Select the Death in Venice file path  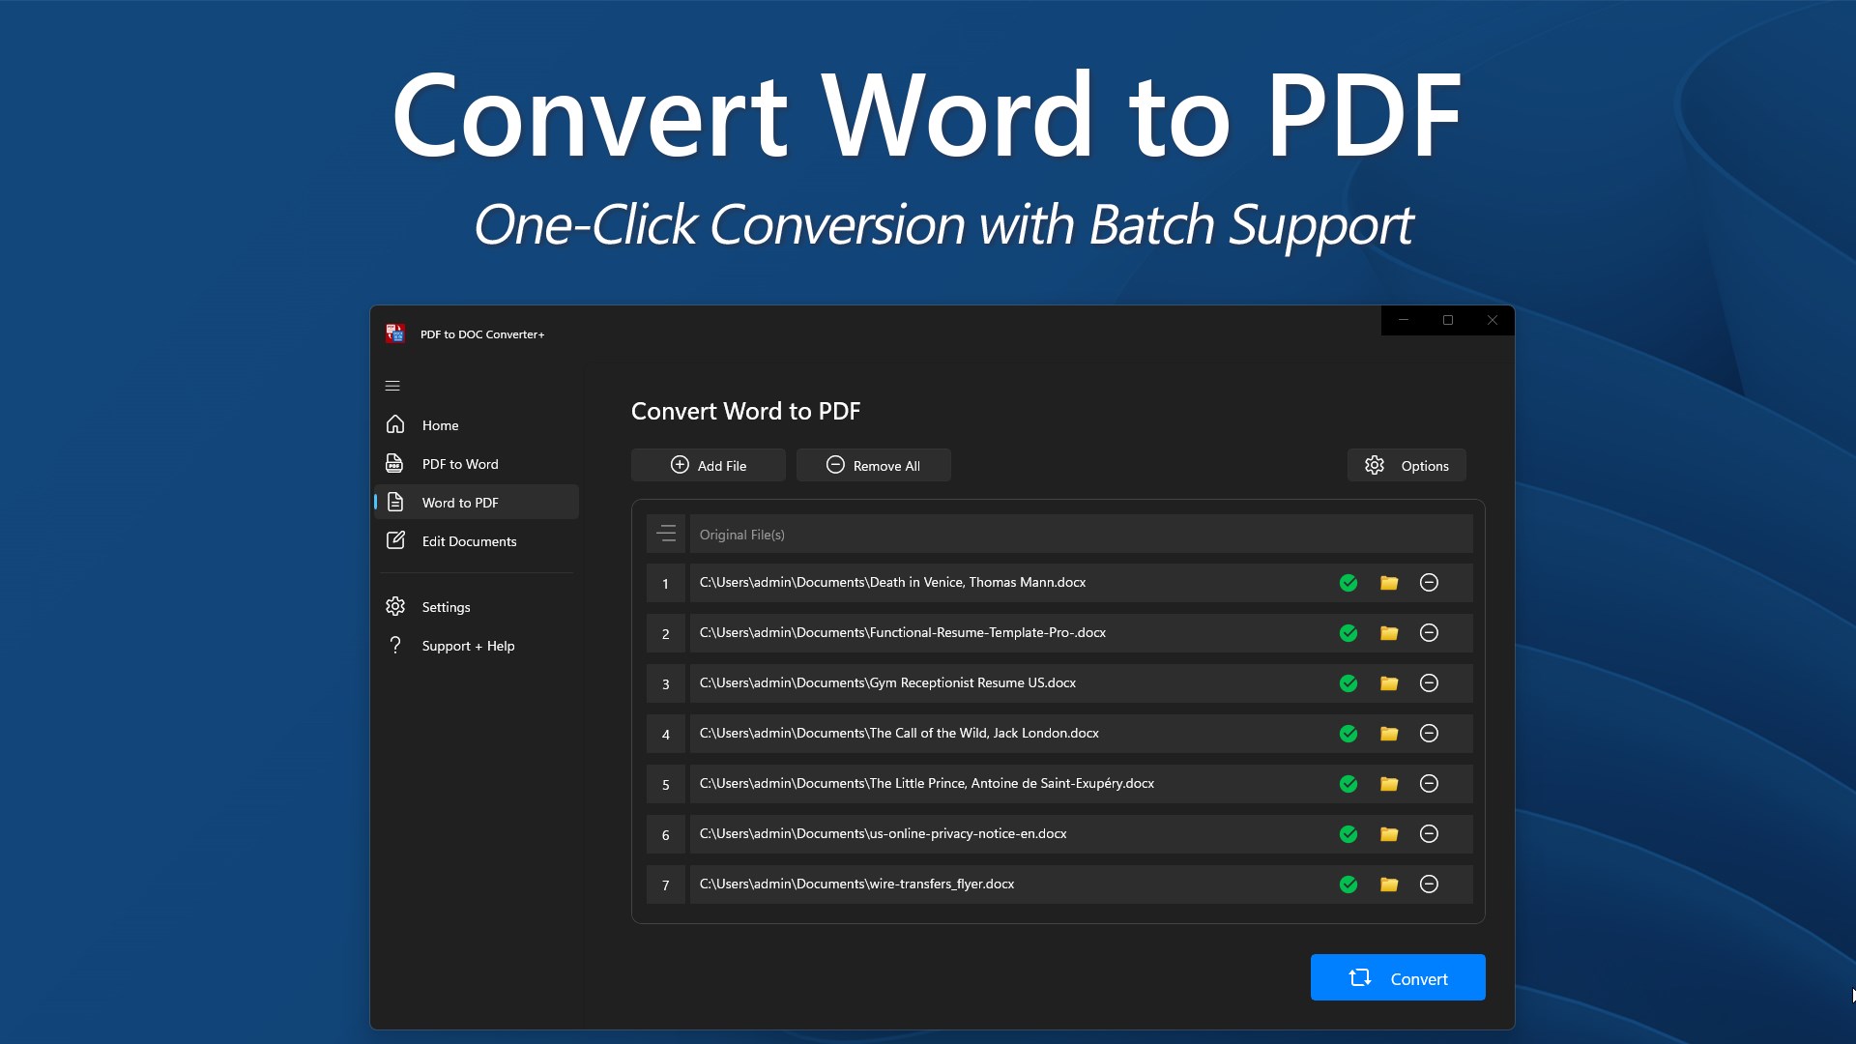point(892,582)
